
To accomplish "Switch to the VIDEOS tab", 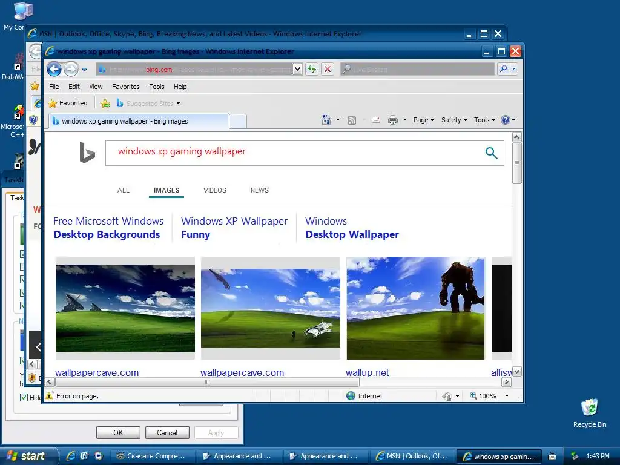I will 215,190.
